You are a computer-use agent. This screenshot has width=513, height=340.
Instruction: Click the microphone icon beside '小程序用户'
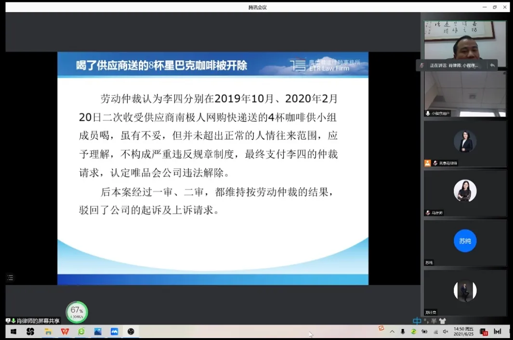[x=428, y=113]
